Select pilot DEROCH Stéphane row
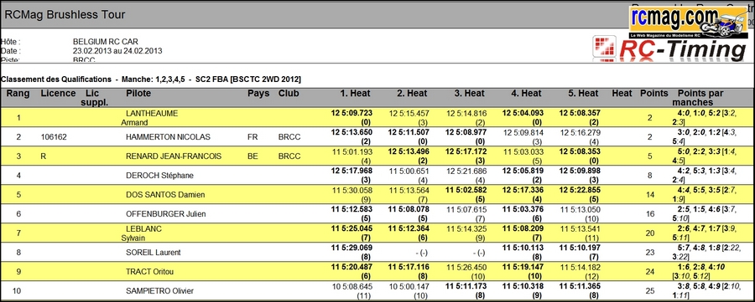The image size is (755, 302). click(x=377, y=175)
